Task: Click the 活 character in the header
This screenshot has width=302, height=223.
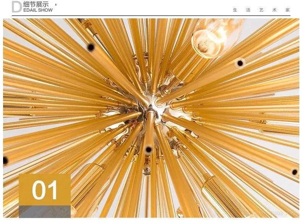Action: click(x=248, y=10)
